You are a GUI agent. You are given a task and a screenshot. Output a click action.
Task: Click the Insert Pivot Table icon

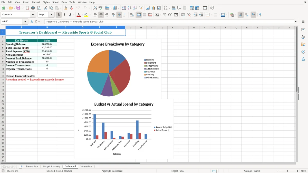pyautogui.click(x=159, y=8)
